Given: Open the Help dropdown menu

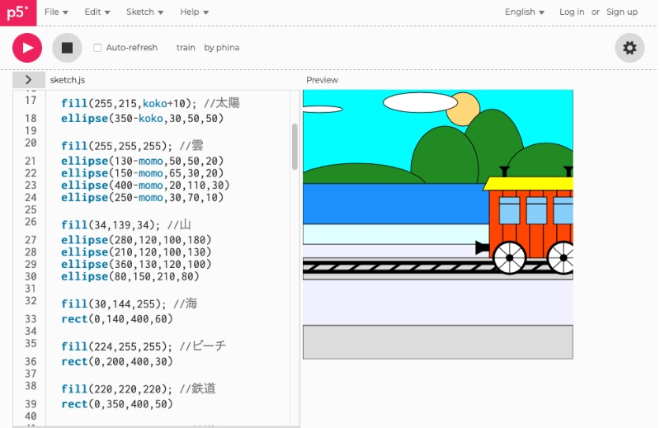Looking at the screenshot, I should 194,12.
